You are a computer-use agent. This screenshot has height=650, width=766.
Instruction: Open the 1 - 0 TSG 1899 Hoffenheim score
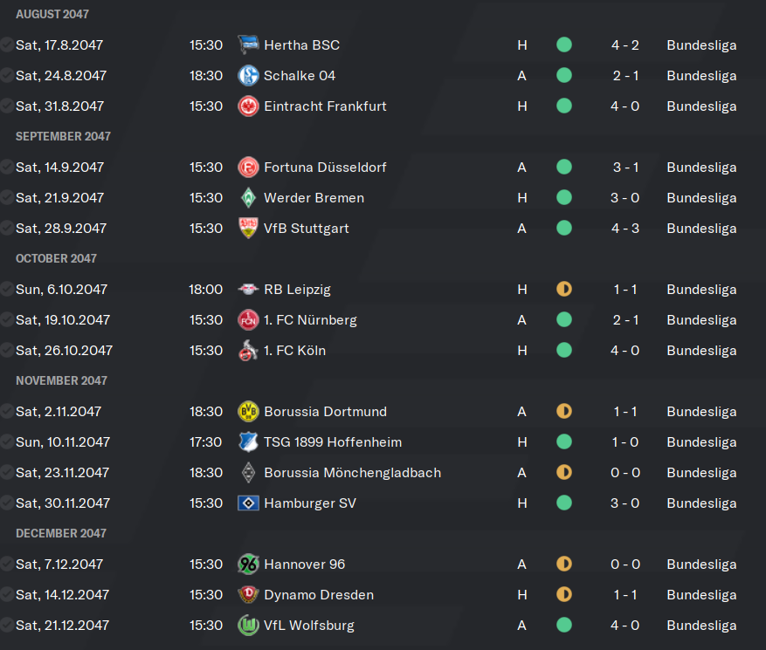[625, 442]
